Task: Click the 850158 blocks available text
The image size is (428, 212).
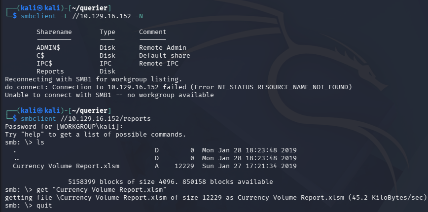Action: coord(228,182)
